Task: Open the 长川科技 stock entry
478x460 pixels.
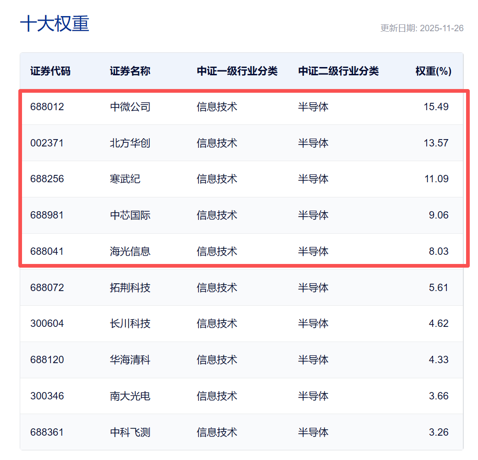Action: pyautogui.click(x=130, y=324)
